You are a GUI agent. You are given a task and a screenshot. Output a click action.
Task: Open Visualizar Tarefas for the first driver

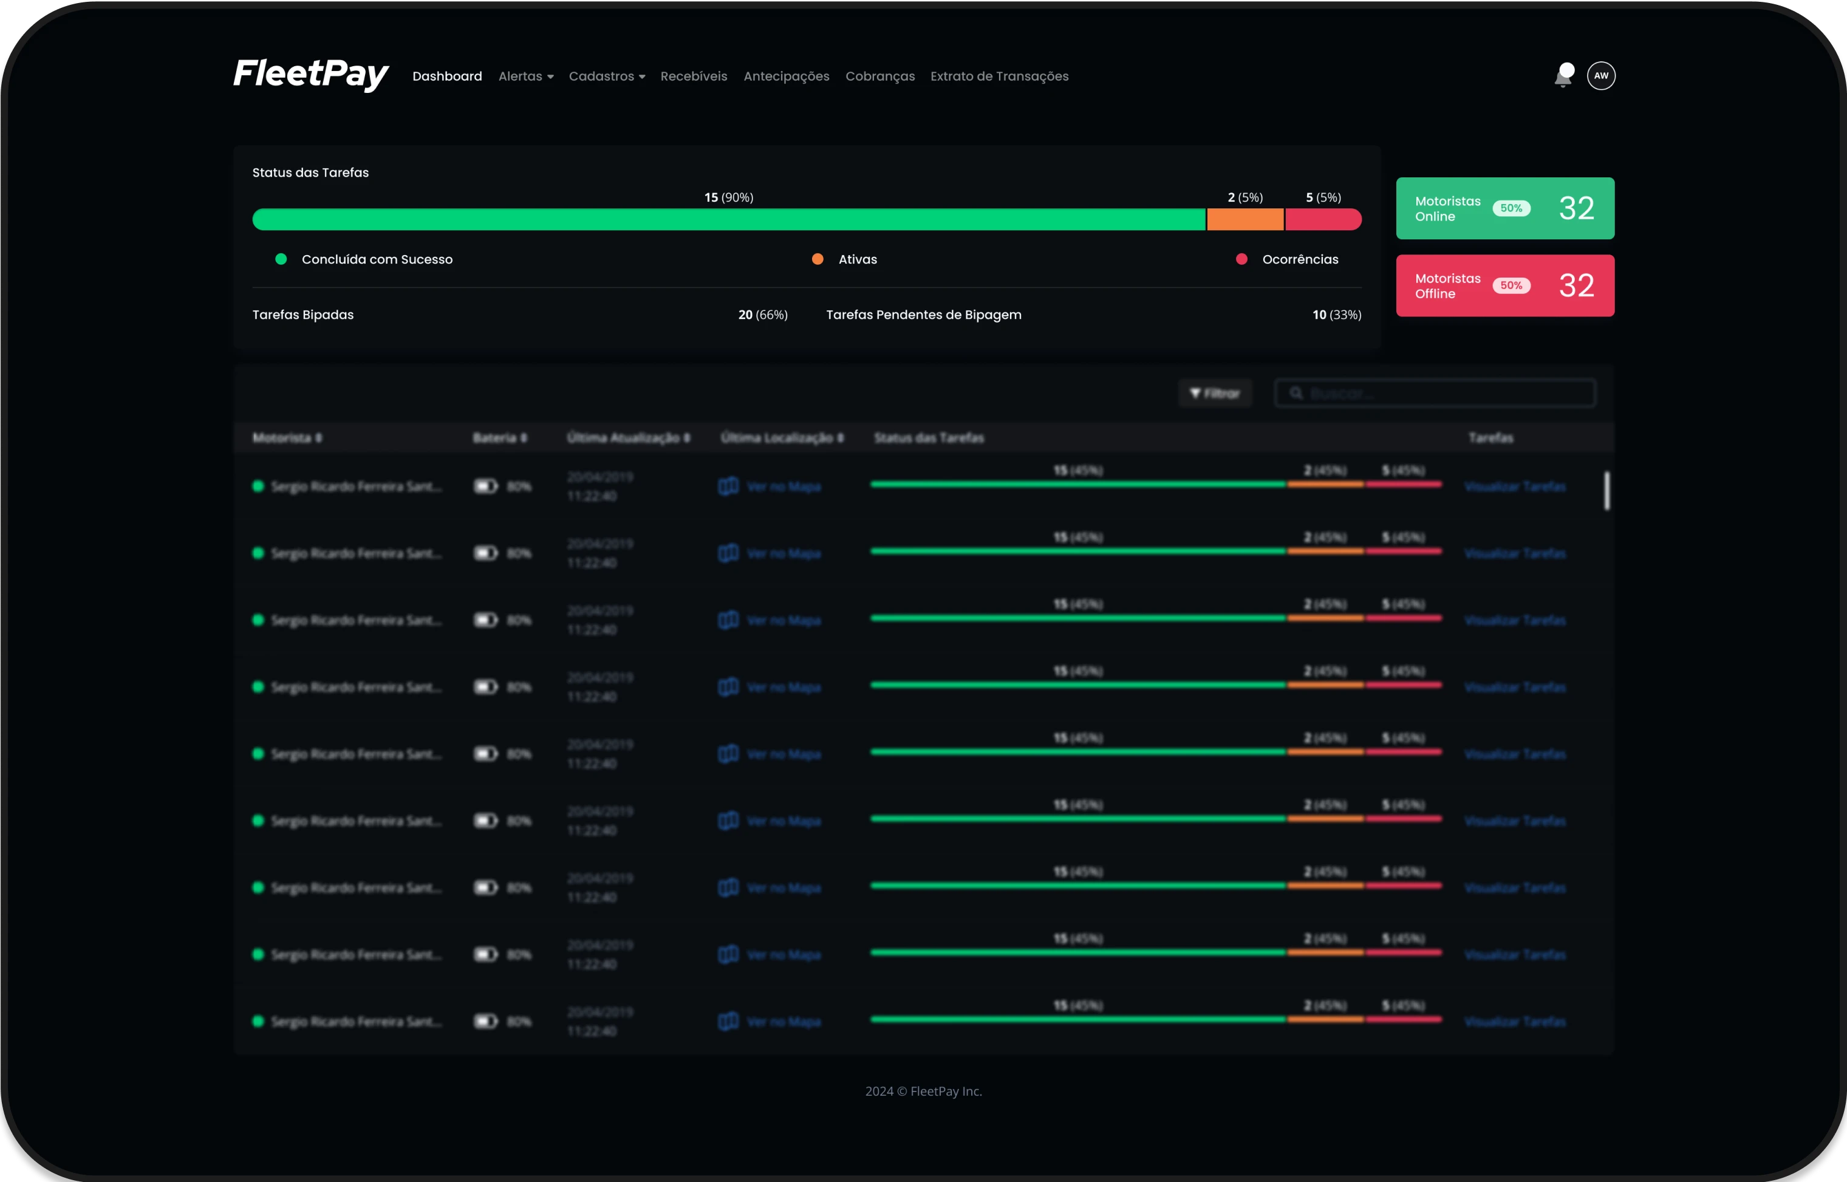tap(1515, 486)
